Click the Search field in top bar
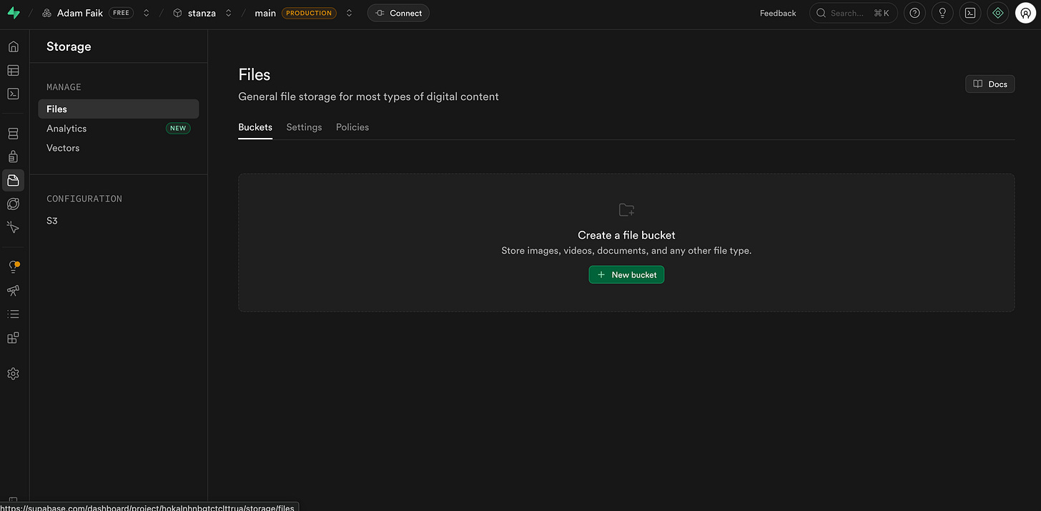1041x511 pixels. (x=854, y=13)
